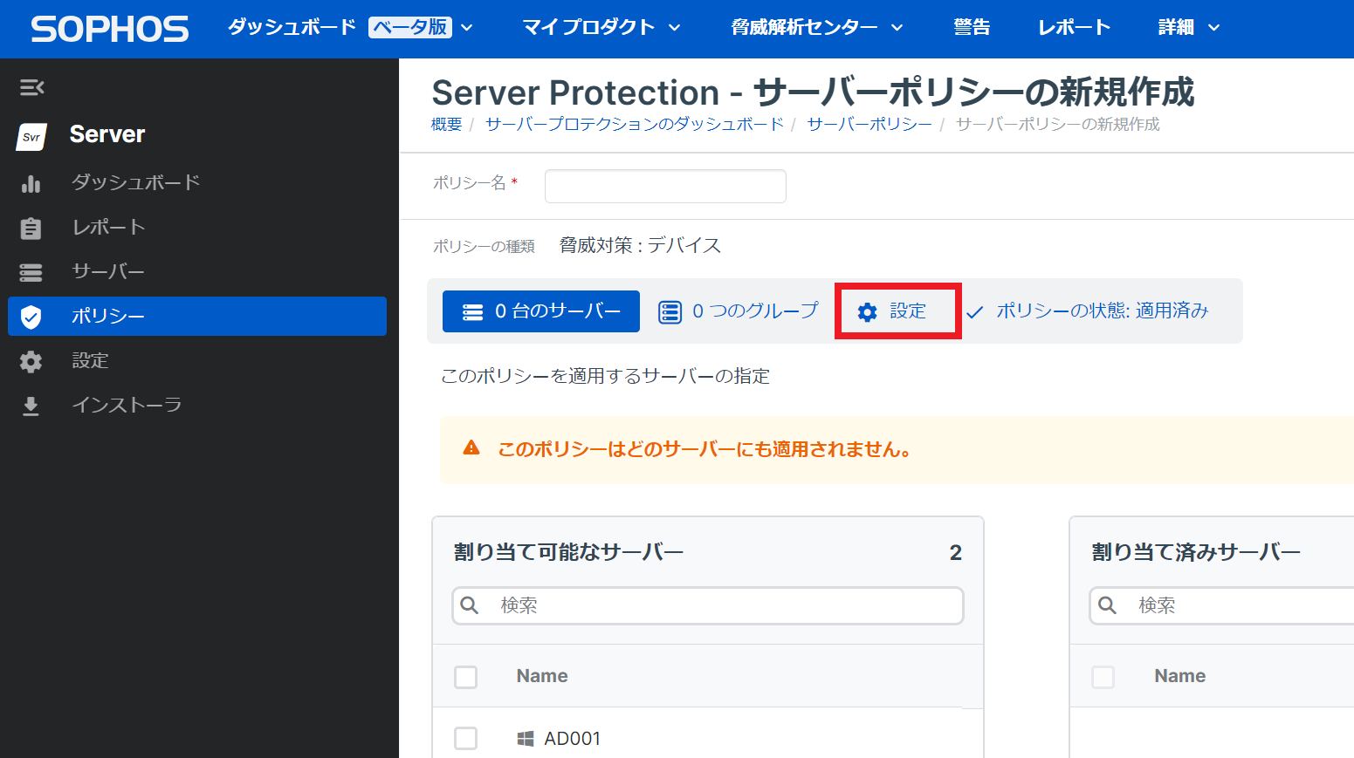Follow the サーバーポリシー breadcrumb link

[869, 125]
